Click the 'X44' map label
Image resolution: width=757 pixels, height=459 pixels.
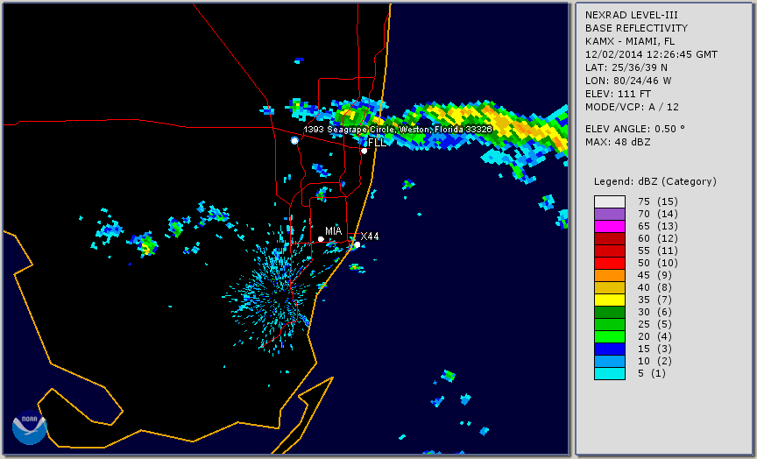tap(370, 236)
